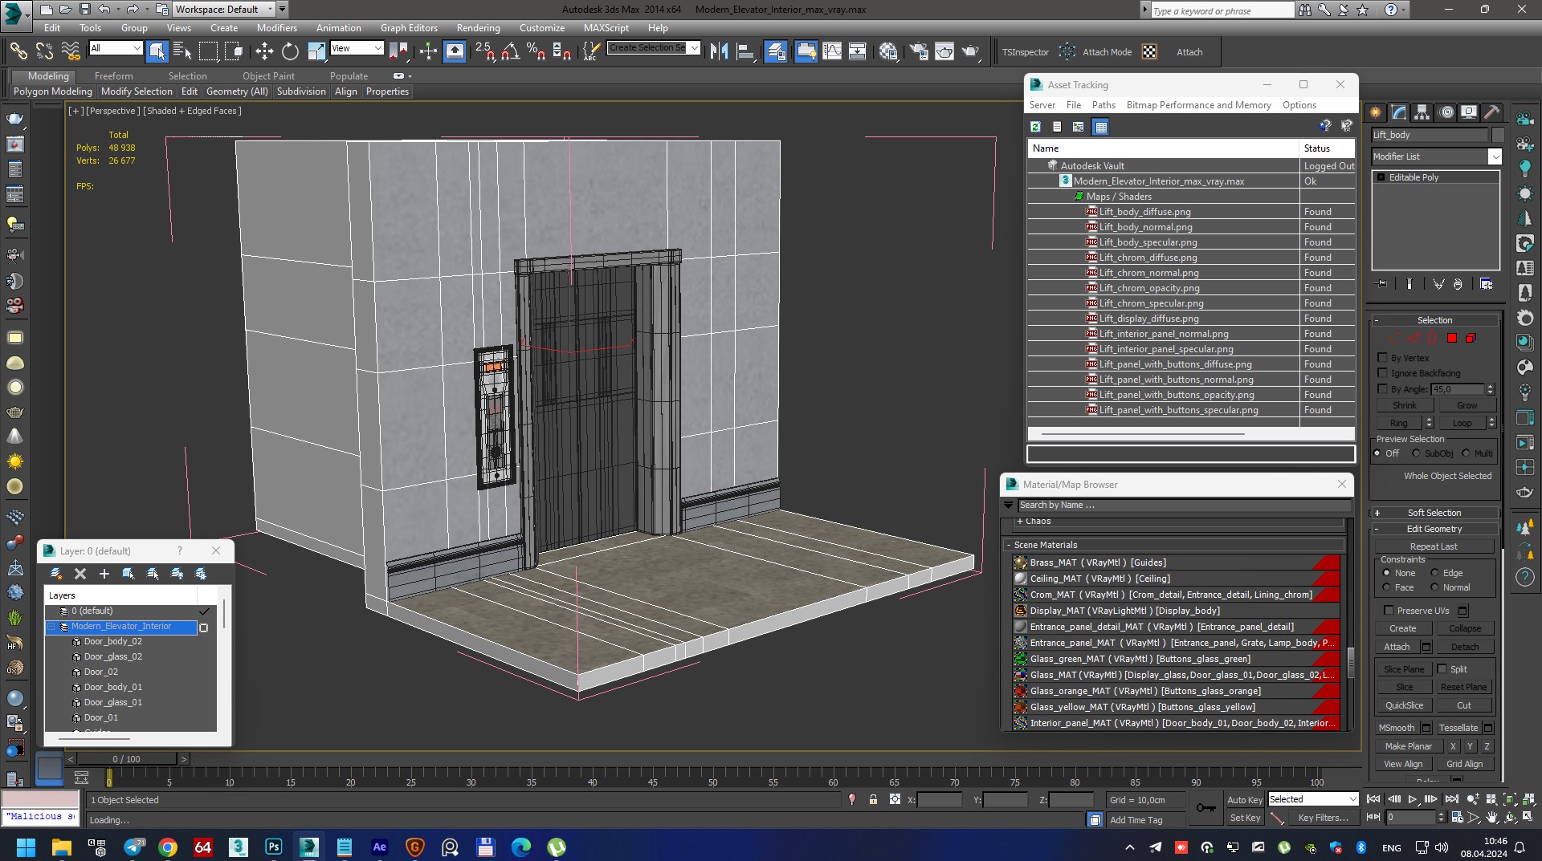Click Pin Stack icon under modifier stack
The height and width of the screenshot is (861, 1542).
[1381, 283]
